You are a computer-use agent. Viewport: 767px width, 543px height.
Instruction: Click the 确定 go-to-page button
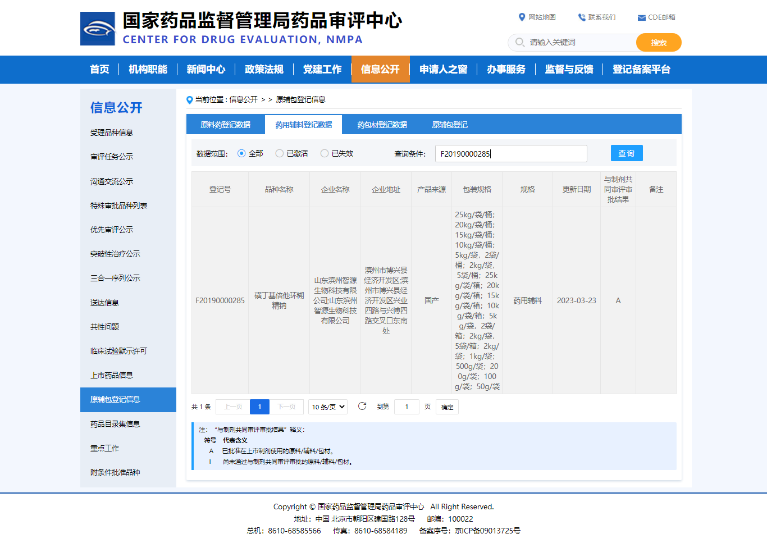click(x=448, y=407)
